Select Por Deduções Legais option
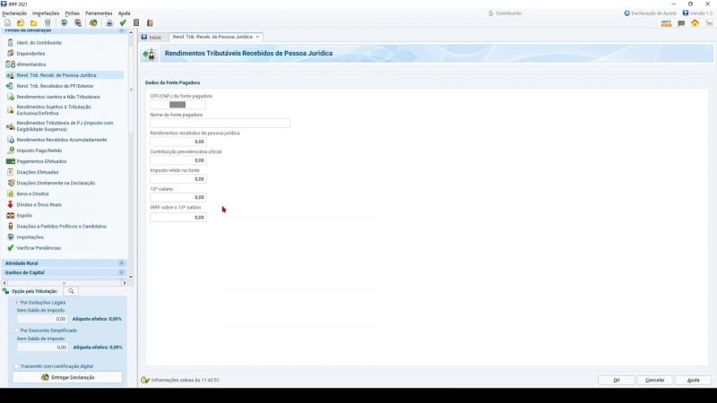 (17, 303)
